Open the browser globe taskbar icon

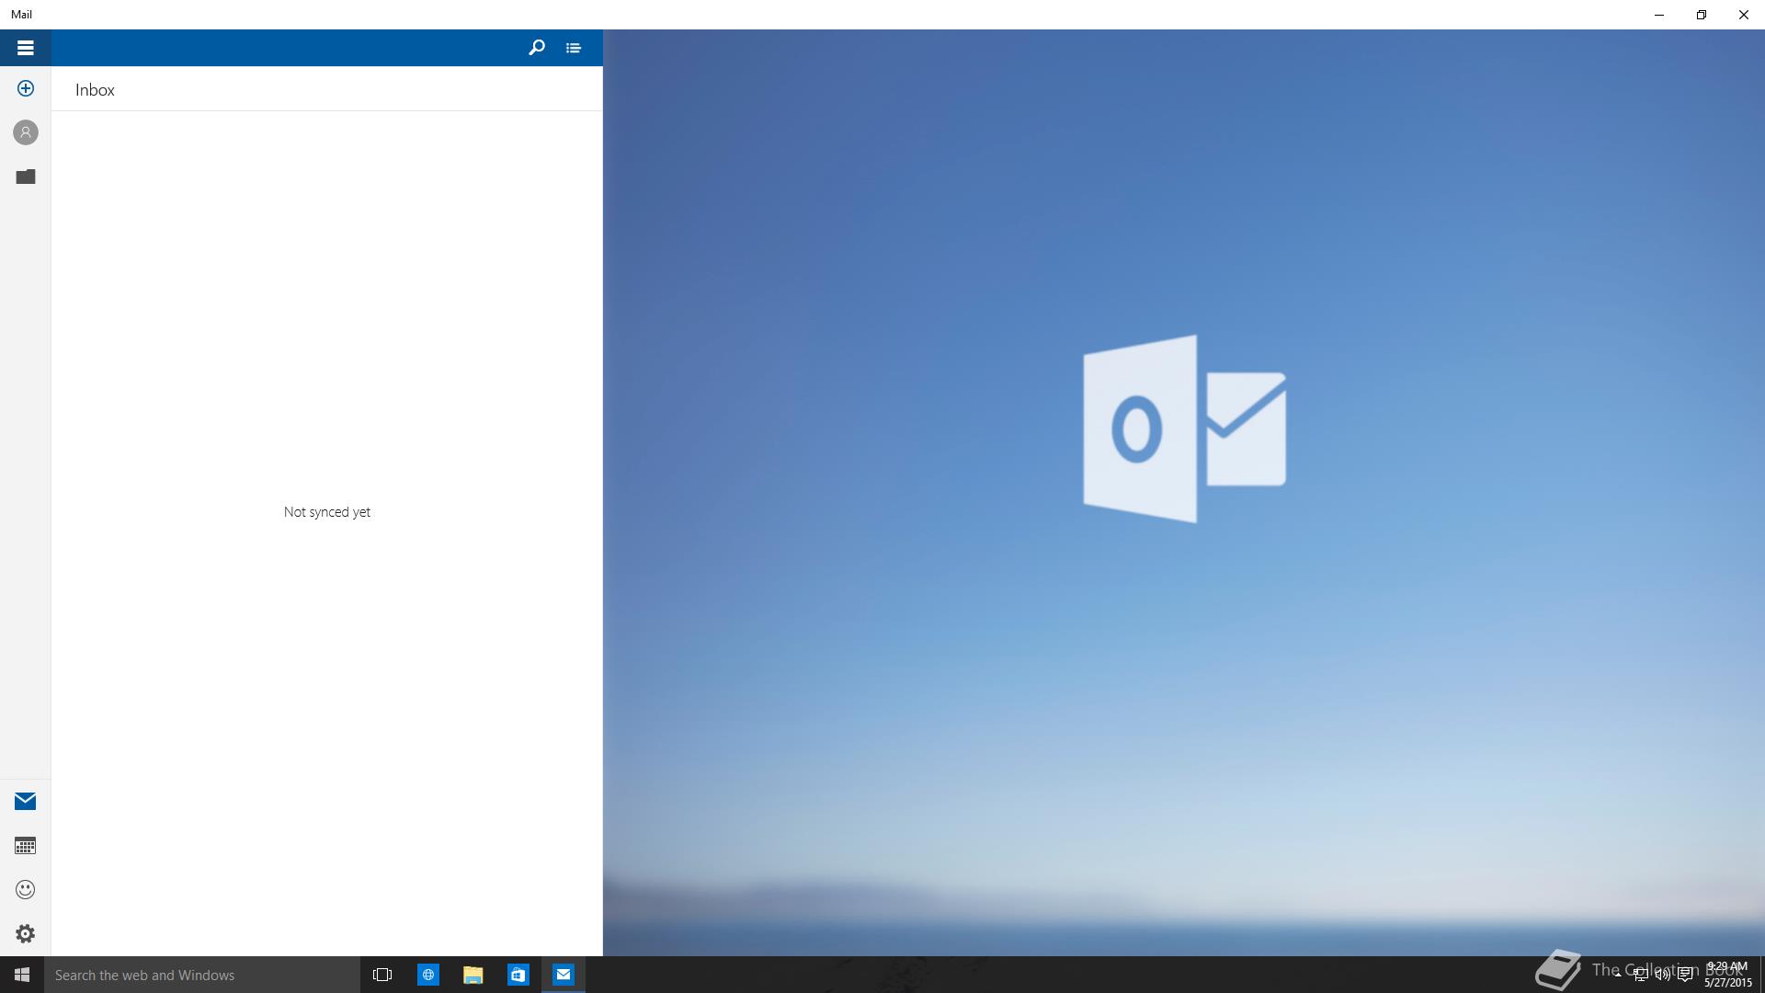point(427,975)
